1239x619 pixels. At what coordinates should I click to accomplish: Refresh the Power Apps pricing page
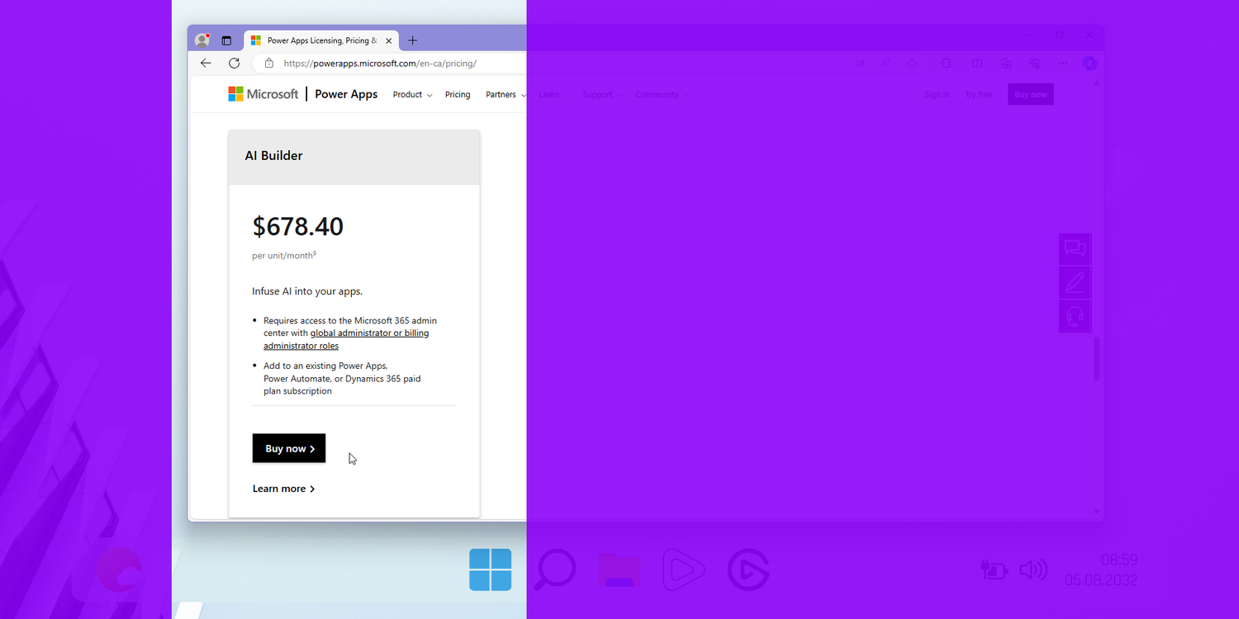(x=235, y=64)
